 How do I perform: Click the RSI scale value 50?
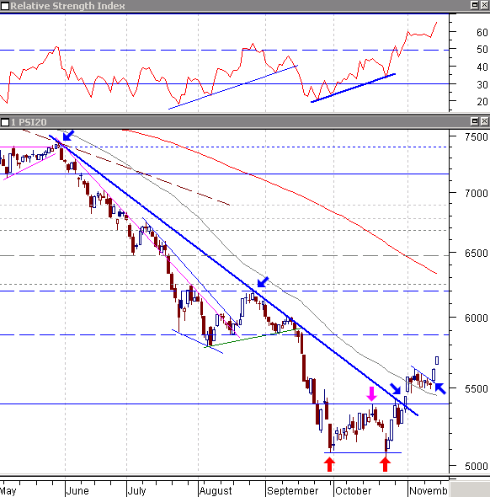(x=482, y=50)
